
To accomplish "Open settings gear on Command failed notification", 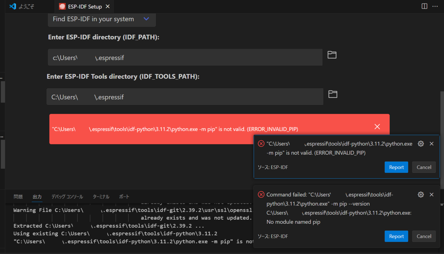I will (x=420, y=195).
